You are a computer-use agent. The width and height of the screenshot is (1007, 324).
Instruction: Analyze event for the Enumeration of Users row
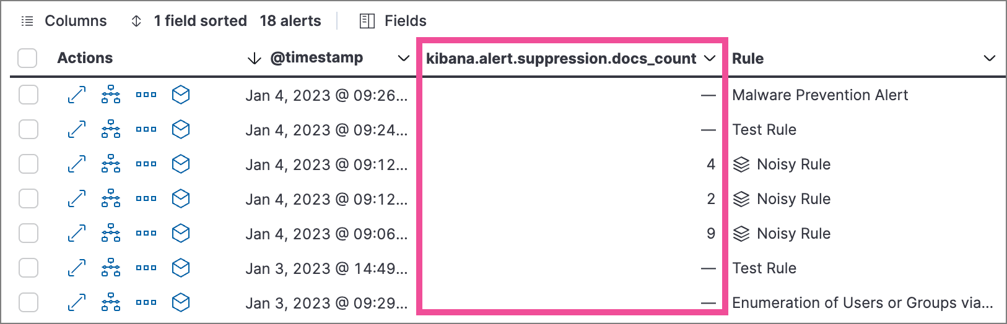pos(111,302)
